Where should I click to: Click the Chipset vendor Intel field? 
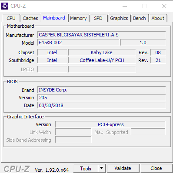pyautogui.click(x=52, y=52)
